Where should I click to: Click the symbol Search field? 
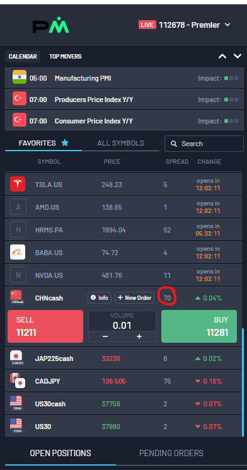pyautogui.click(x=204, y=144)
